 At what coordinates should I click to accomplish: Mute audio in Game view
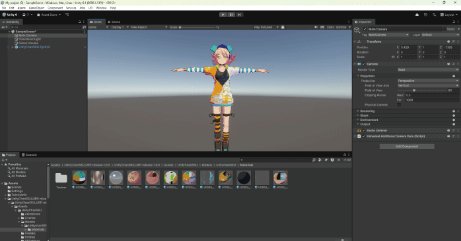(x=316, y=27)
